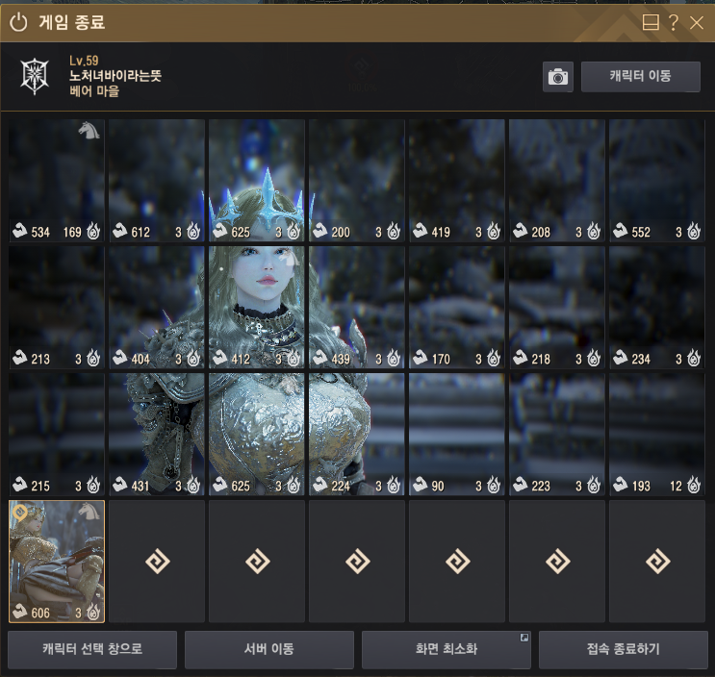This screenshot has height=677, width=715.
Task: Choose the character slot with 213
Action: [x=57, y=308]
